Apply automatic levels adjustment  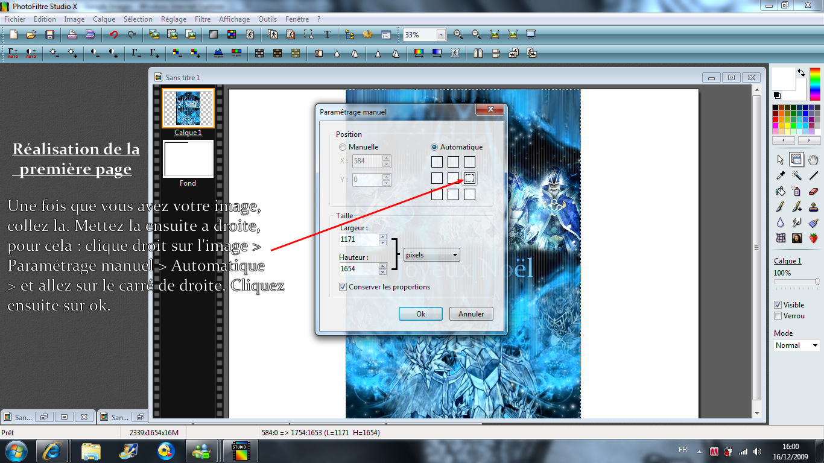[x=13, y=53]
